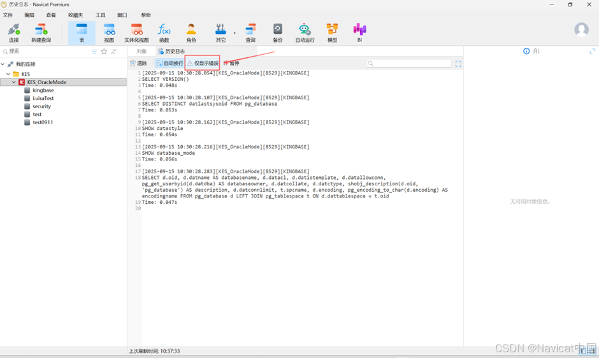The width and height of the screenshot is (599, 358).
Task: Click the fullscreen icon beside the log search box
Action: pyautogui.click(x=458, y=64)
